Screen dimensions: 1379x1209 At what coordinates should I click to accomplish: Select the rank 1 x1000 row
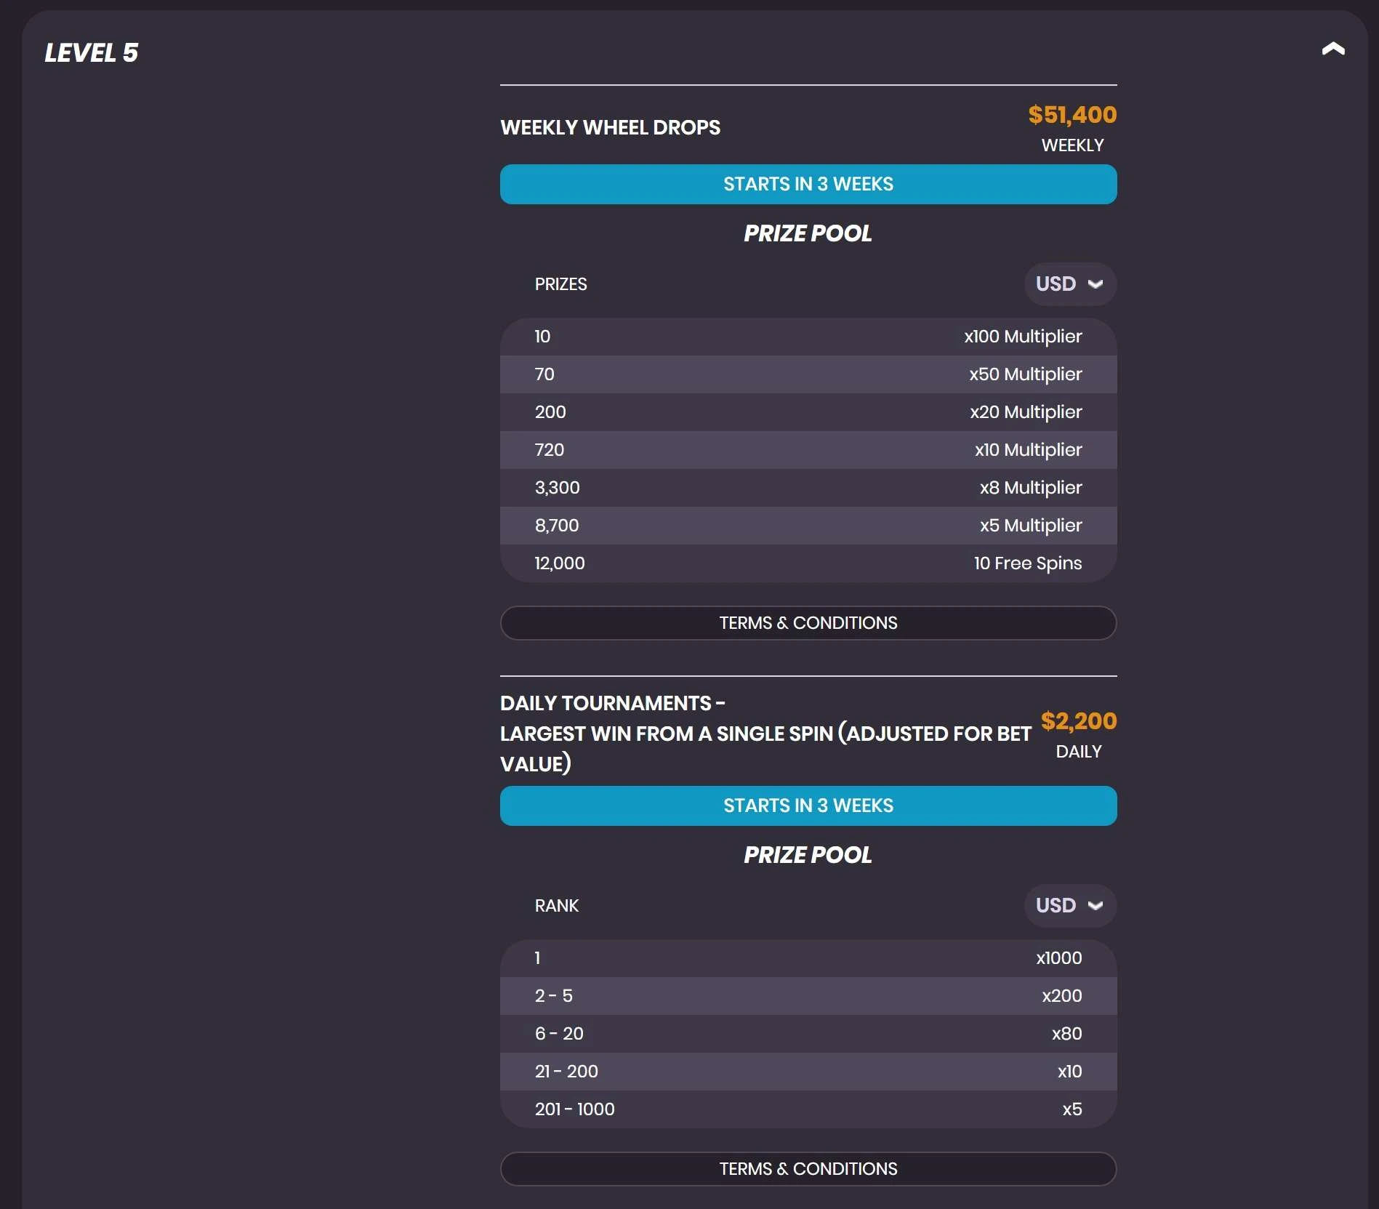coord(808,958)
